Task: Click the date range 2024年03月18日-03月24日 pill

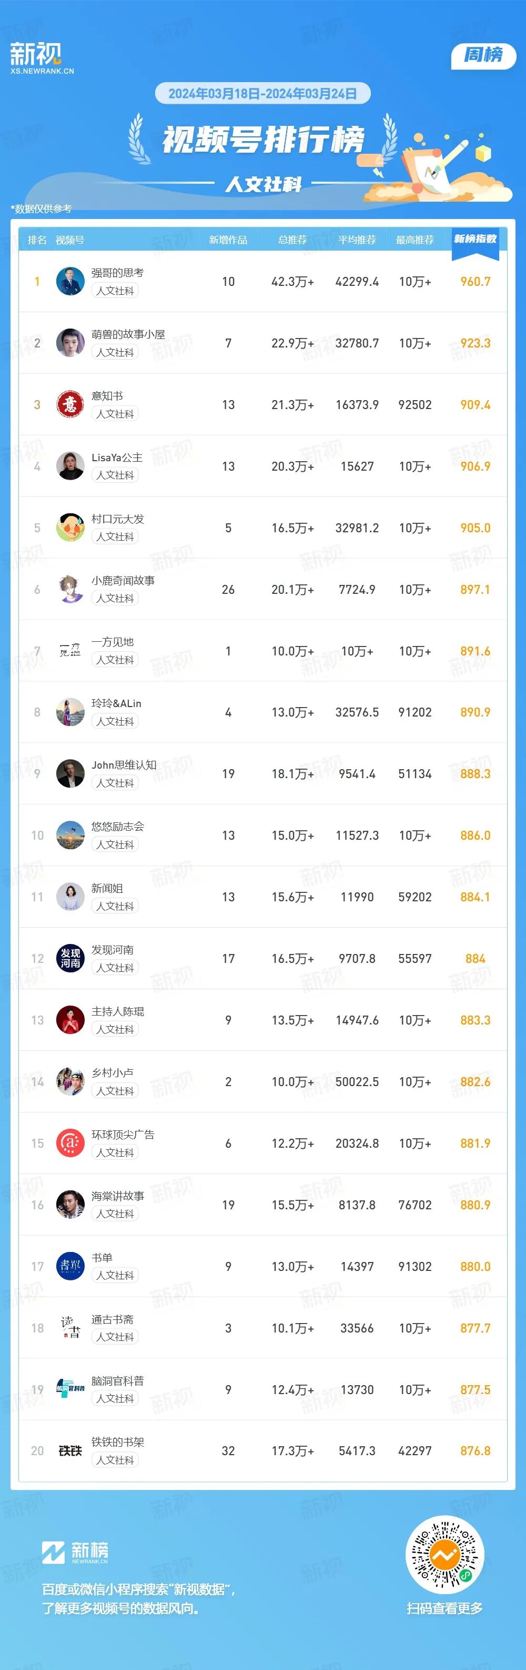Action: [x=262, y=93]
